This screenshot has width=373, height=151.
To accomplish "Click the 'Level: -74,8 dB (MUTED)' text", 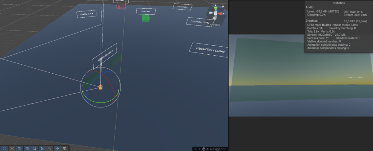I will point(323,11).
